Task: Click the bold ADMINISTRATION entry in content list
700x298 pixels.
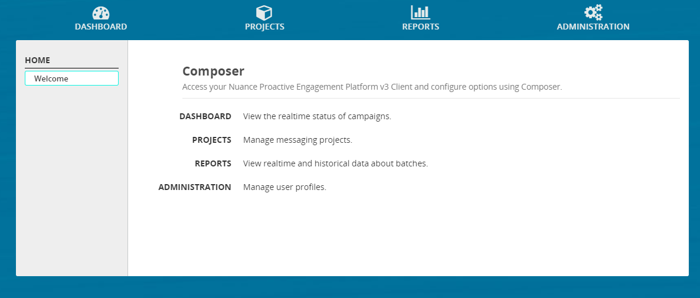Action: [195, 187]
